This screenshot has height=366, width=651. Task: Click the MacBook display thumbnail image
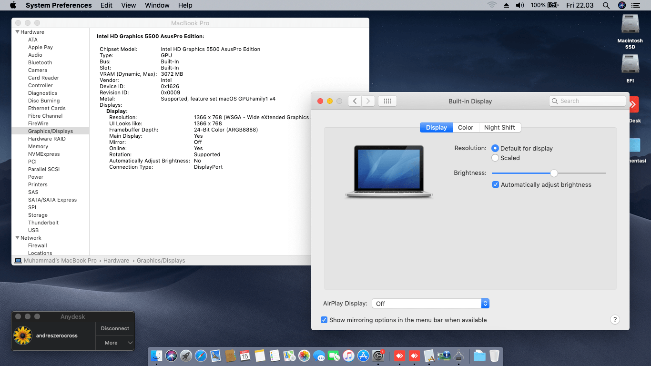coord(389,172)
